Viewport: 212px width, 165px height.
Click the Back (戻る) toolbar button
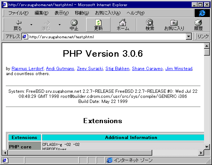[x=18, y=25]
